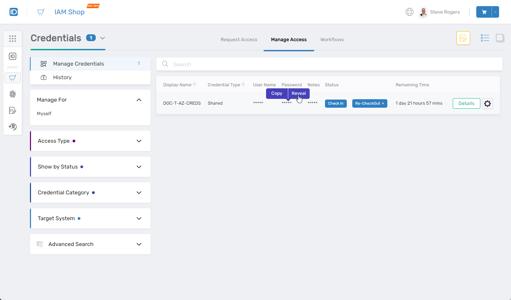511x300 pixels.
Task: Open the apps grid icon in sidebar
Action: (13, 39)
